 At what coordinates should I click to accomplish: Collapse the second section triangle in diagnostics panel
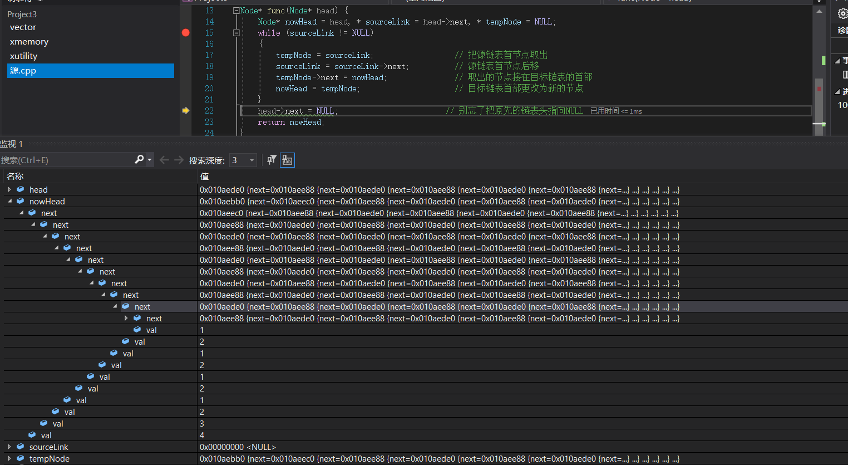(837, 92)
